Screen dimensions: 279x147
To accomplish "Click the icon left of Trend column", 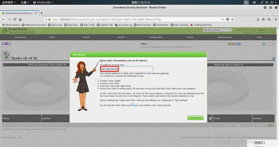I will tap(210, 118).
